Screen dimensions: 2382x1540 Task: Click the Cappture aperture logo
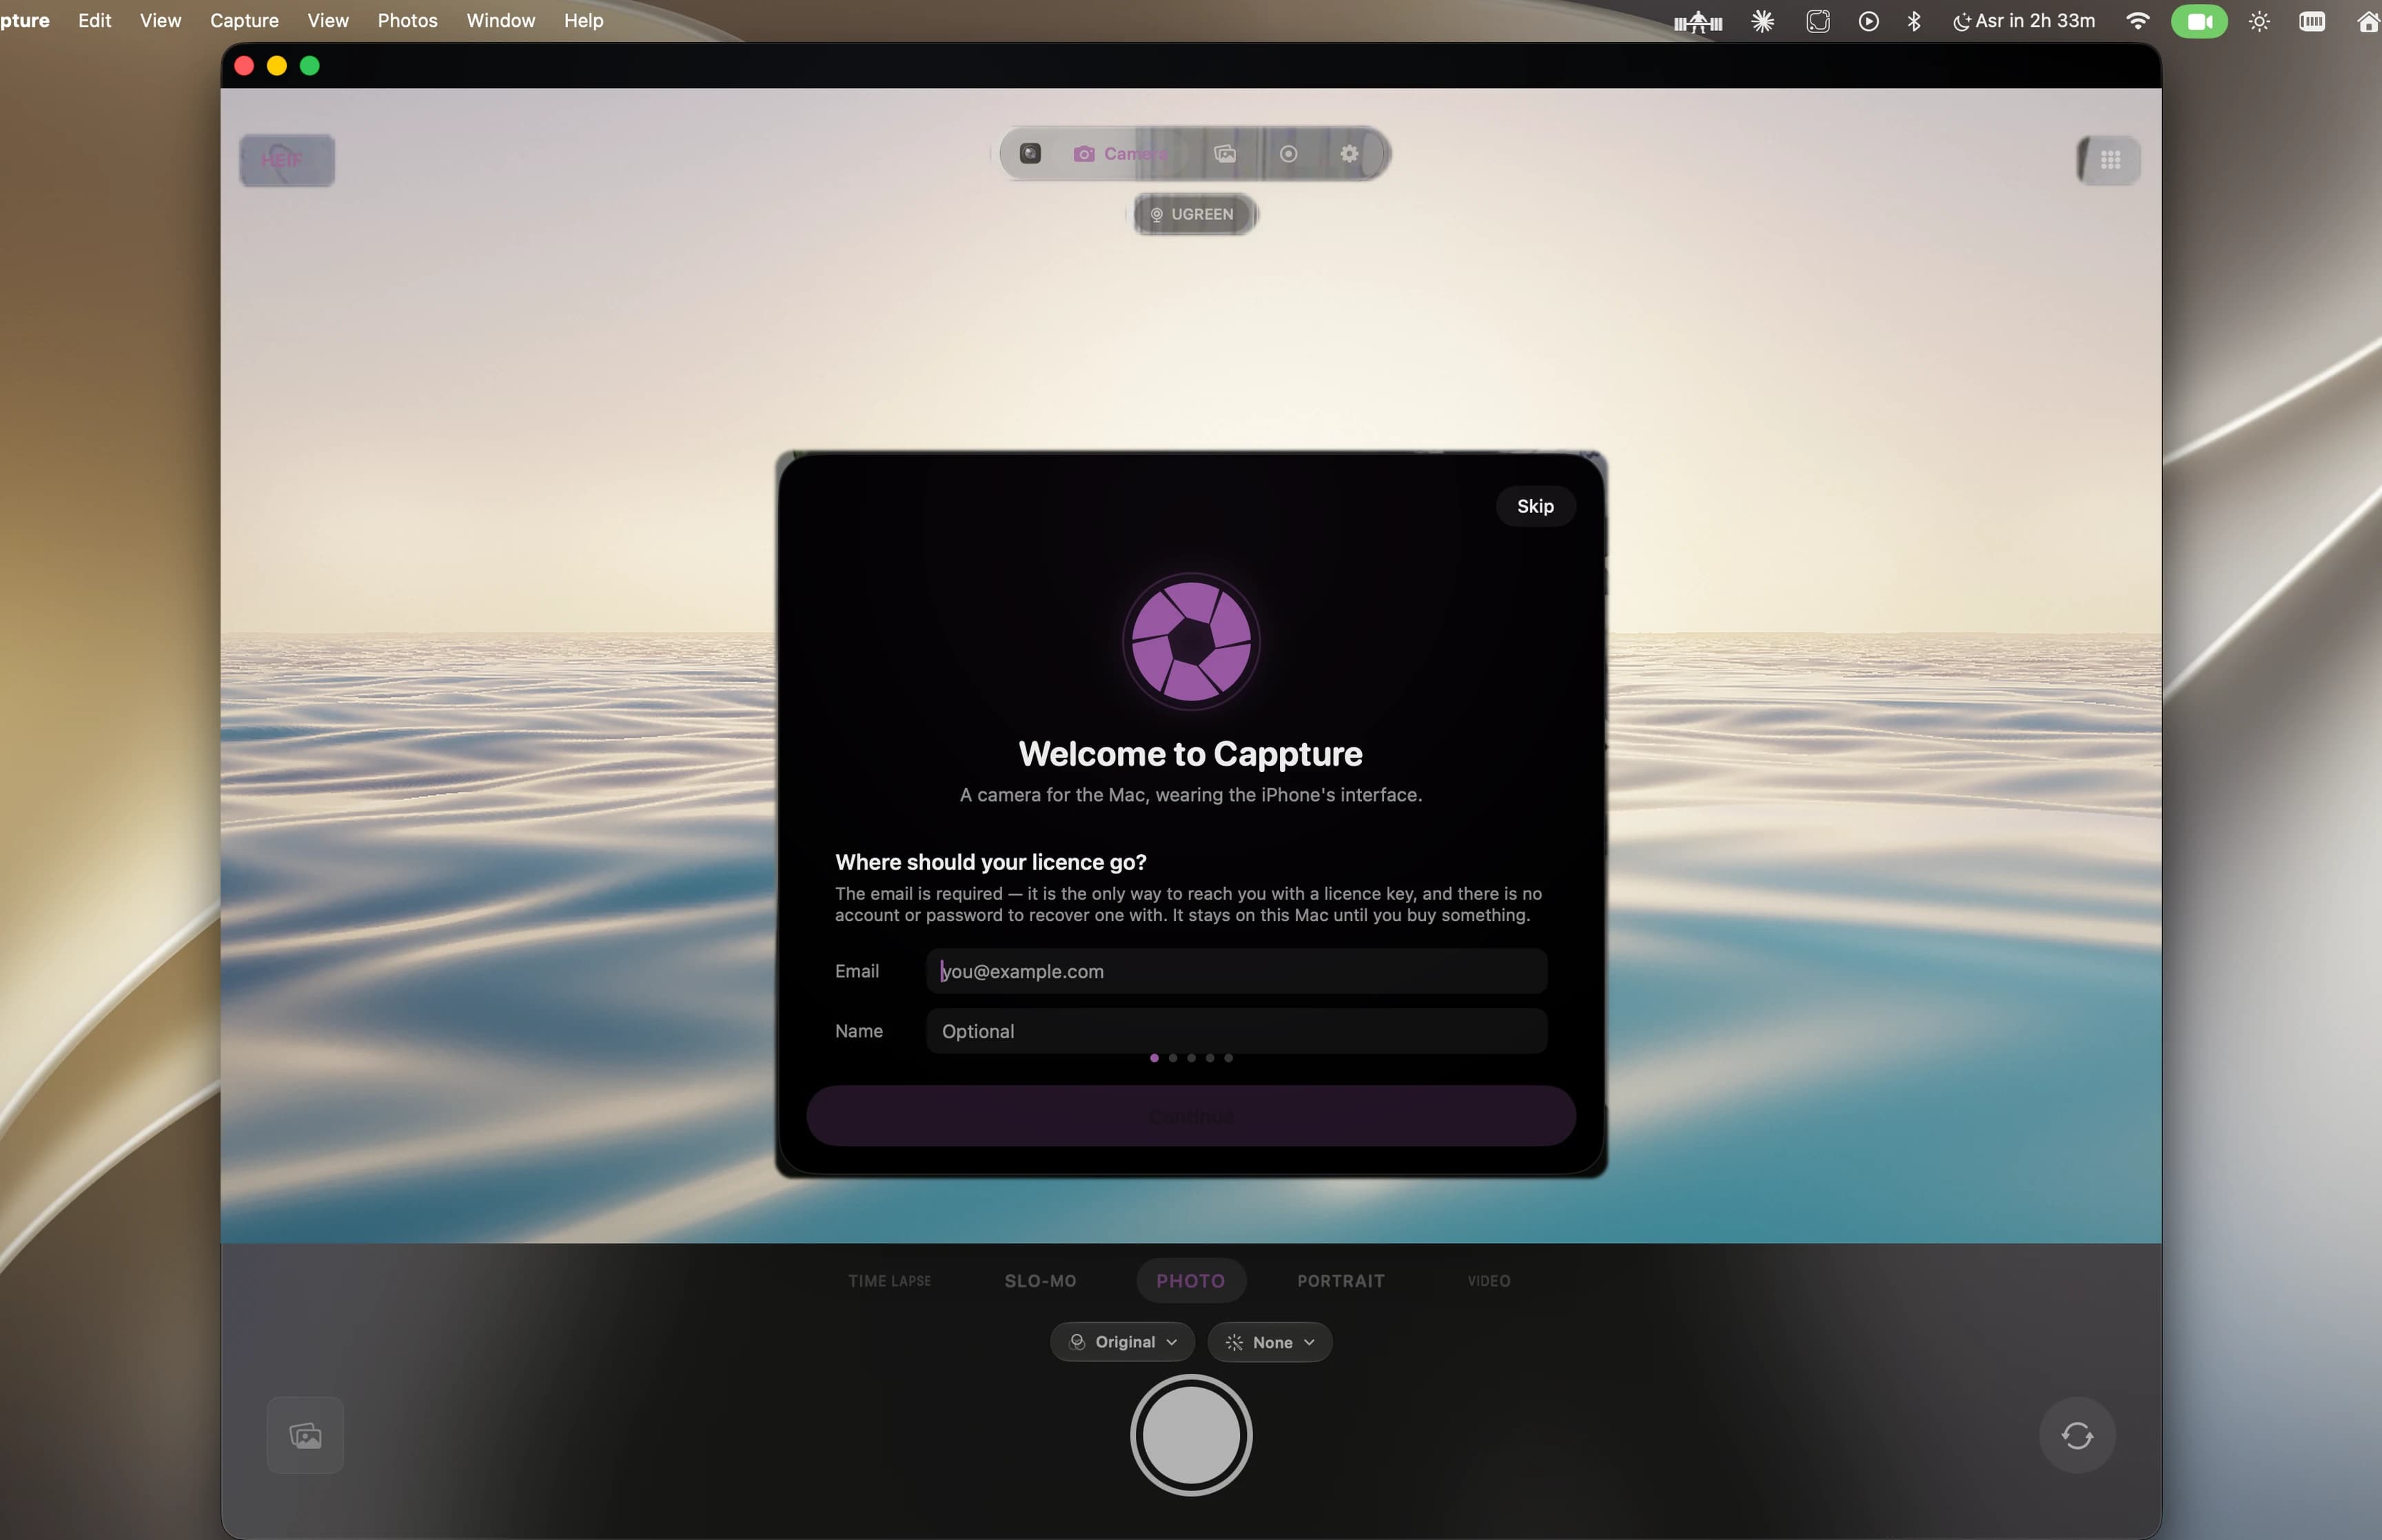[1190, 641]
